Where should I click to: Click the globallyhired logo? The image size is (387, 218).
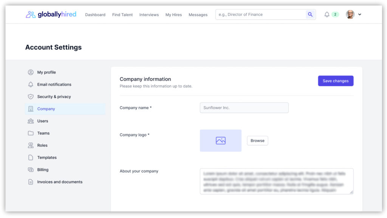point(51,15)
